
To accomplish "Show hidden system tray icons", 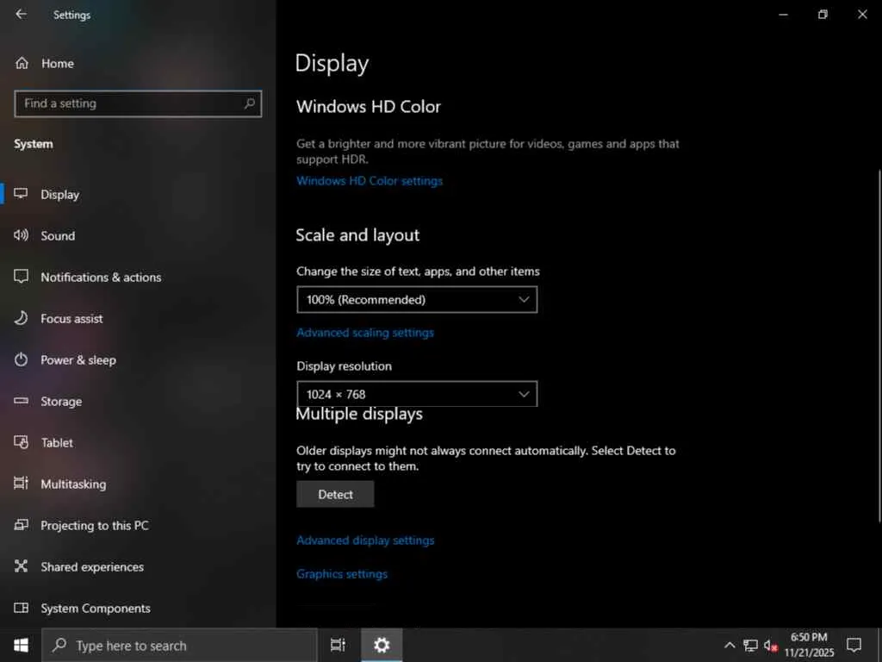I will (729, 646).
